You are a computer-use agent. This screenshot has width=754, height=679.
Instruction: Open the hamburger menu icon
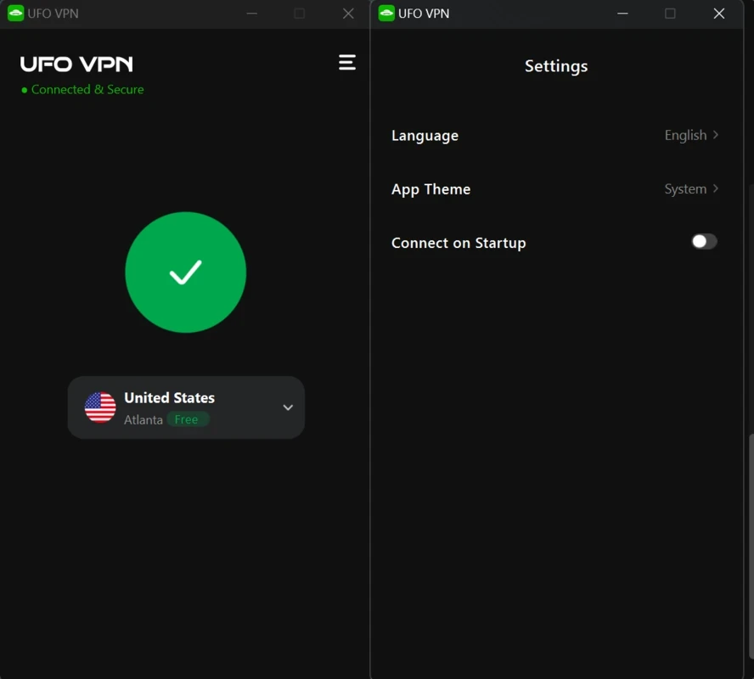pyautogui.click(x=346, y=63)
